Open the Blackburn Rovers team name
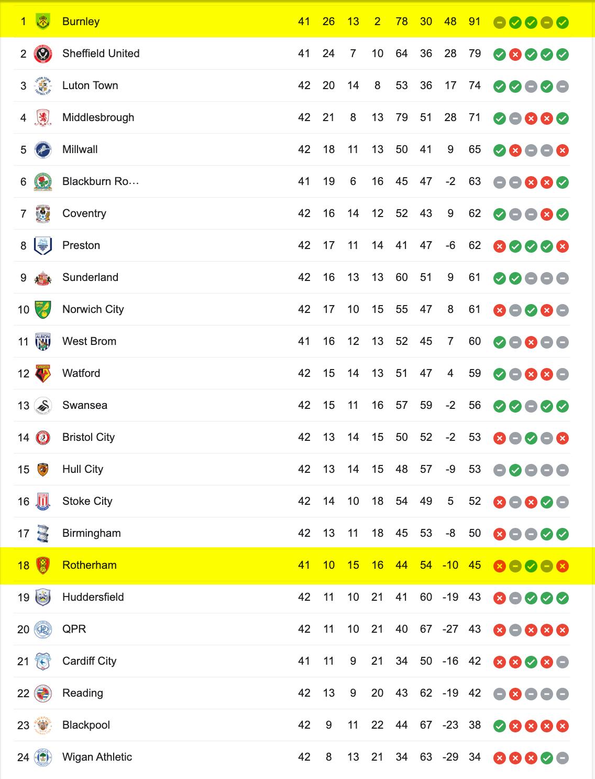Image resolution: width=595 pixels, height=779 pixels. tap(101, 181)
